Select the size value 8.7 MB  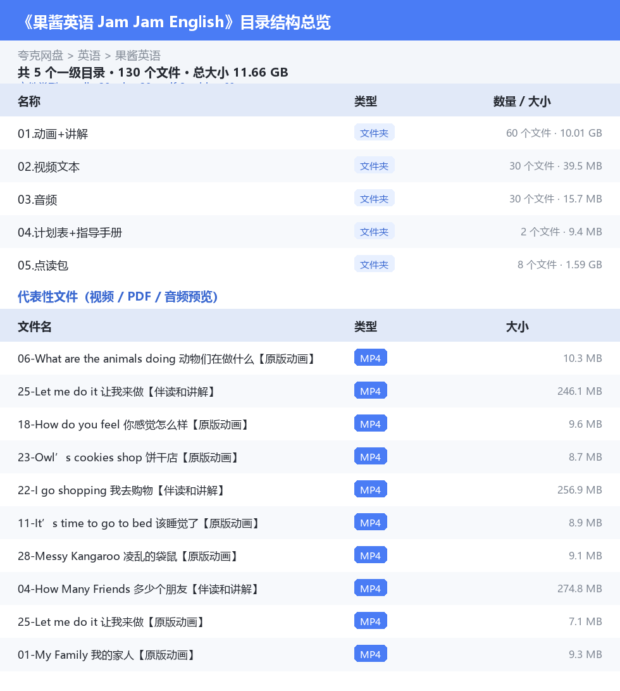pyautogui.click(x=585, y=457)
